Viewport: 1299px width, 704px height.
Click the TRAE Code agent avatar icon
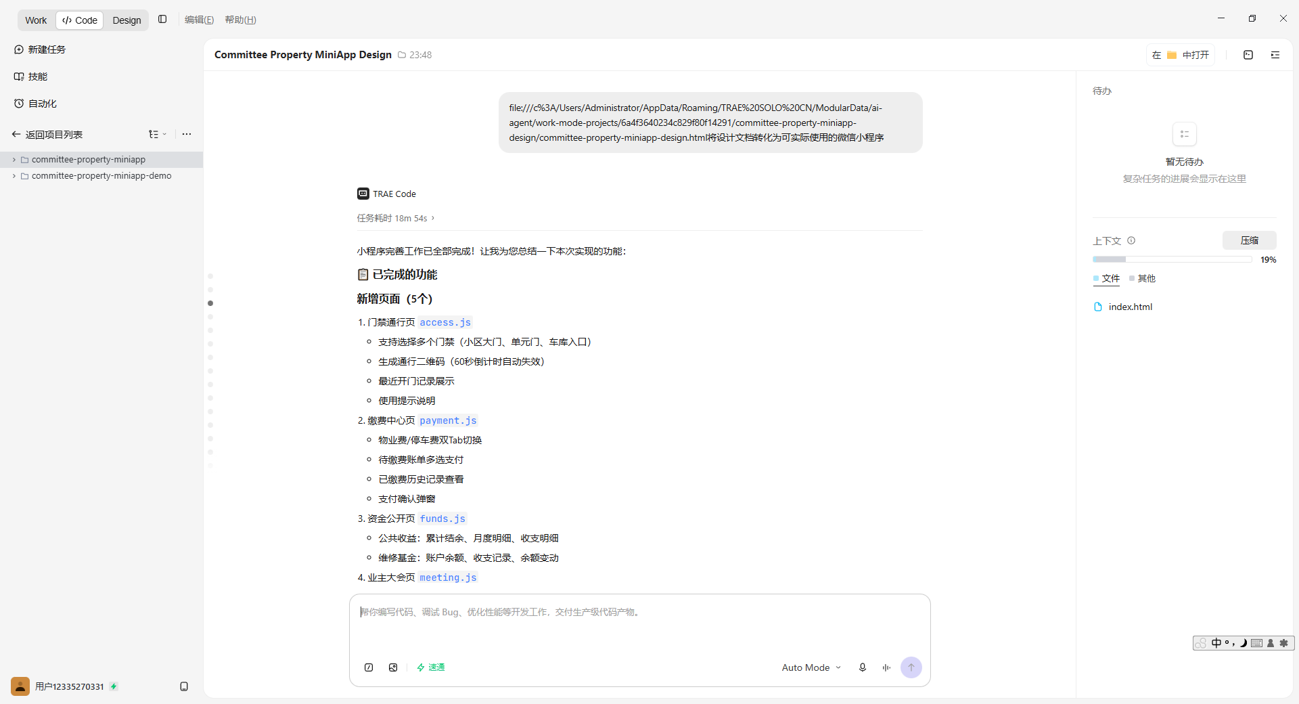(x=363, y=194)
